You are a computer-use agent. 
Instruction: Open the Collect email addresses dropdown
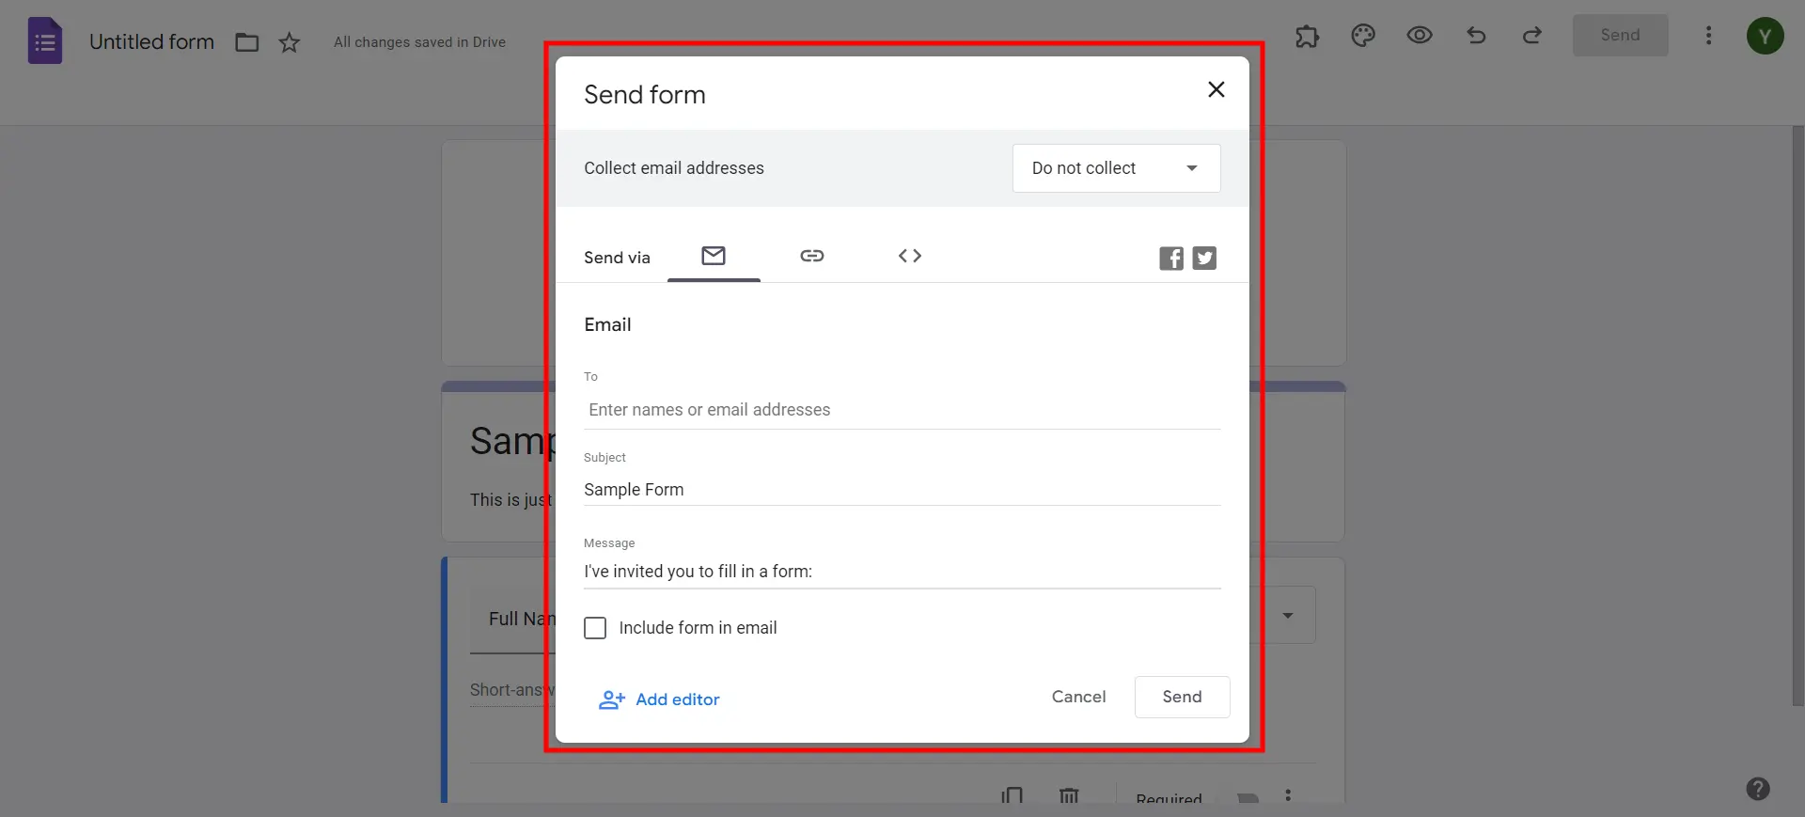pyautogui.click(x=1117, y=168)
